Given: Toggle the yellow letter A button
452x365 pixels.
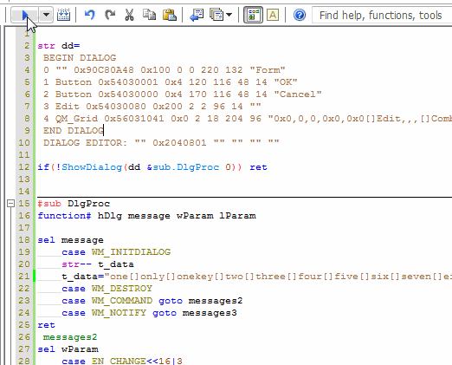Looking at the screenshot, I should click(x=273, y=15).
